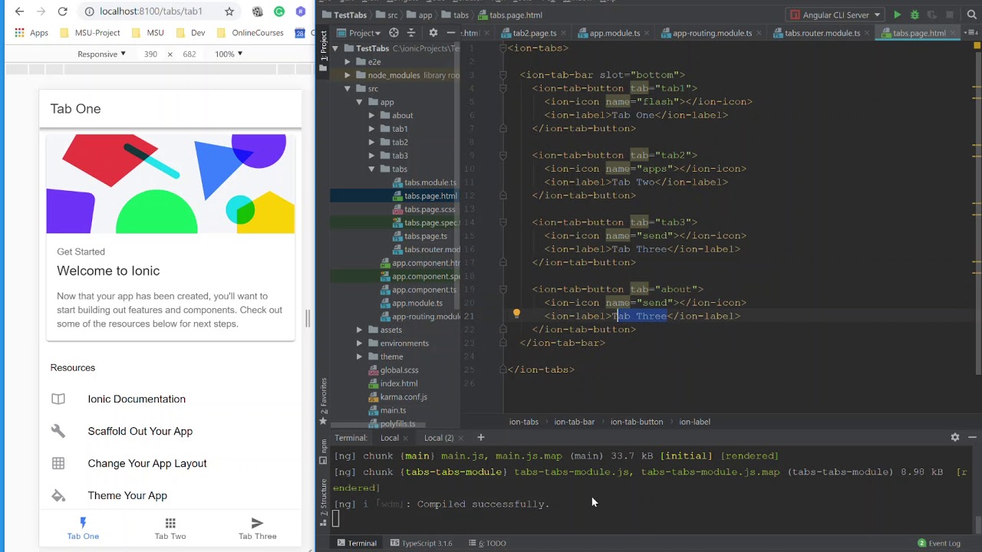This screenshot has height=552, width=982.
Task: Collapse all nodes in the Project panel
Action: (411, 33)
